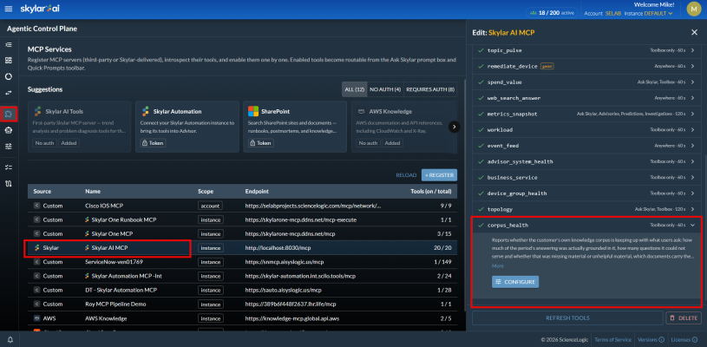Click the swap arrows icon in sidebar
The width and height of the screenshot is (707, 347).
pyautogui.click(x=8, y=93)
